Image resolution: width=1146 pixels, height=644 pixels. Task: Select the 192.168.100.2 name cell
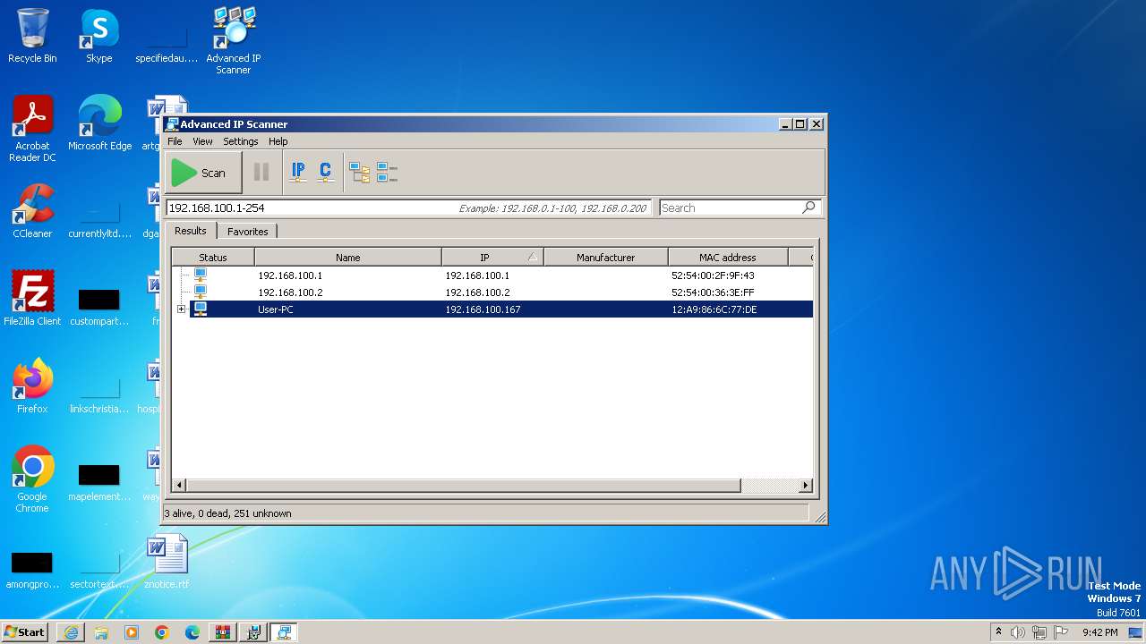(290, 292)
